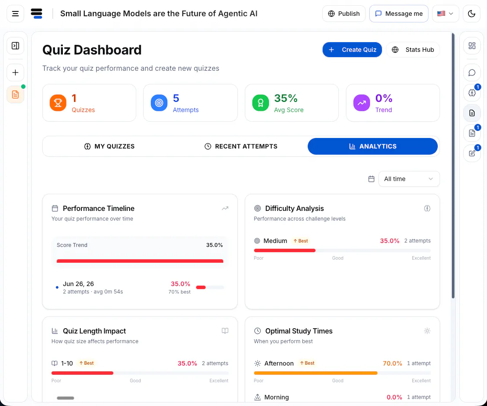Toggle dark mode moon icon

pos(472,14)
